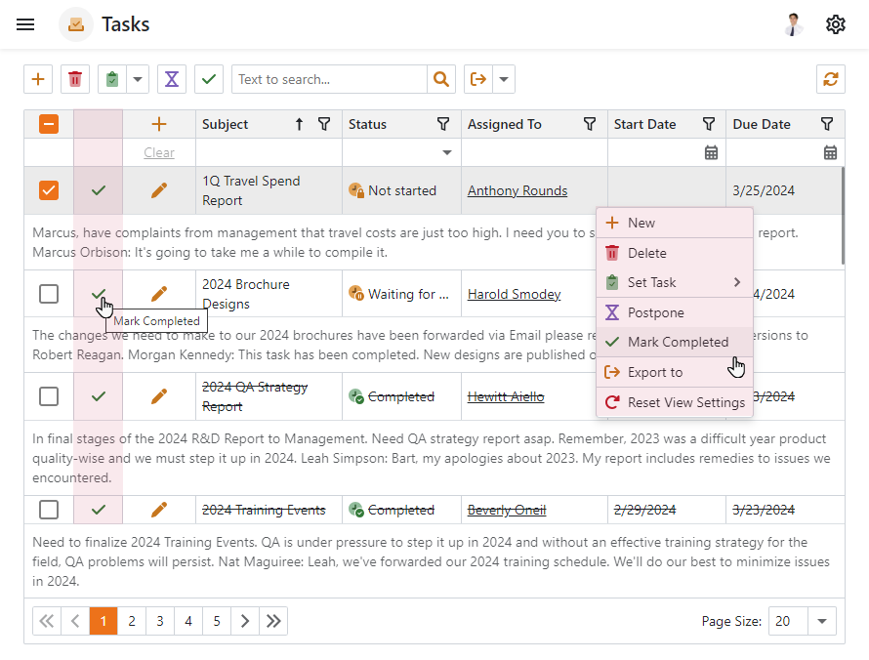
Task: Open the Anthony Rounds link
Action: tap(517, 190)
